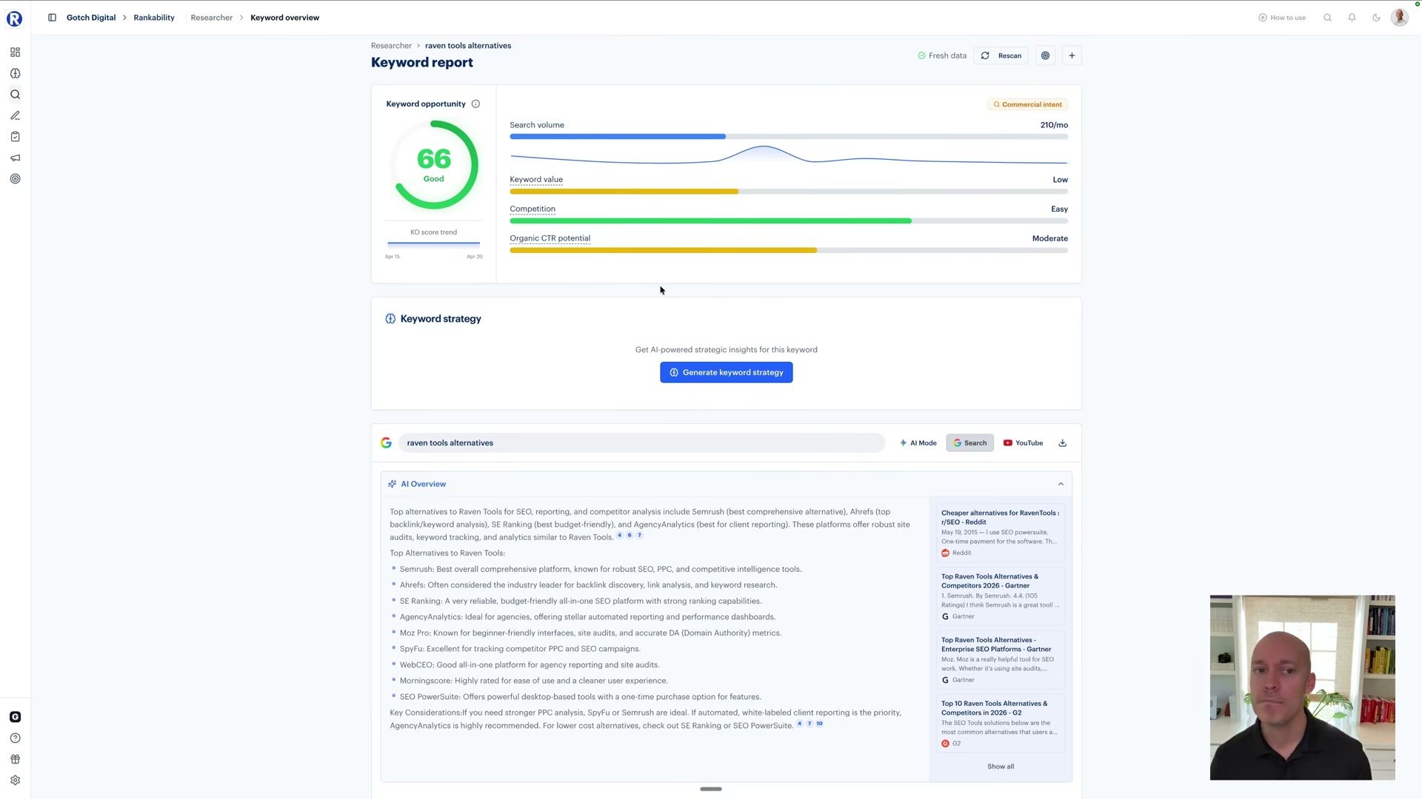Open Enterprise SEO Platforms Gartner source card
The height and width of the screenshot is (799, 1422).
pos(1001,660)
